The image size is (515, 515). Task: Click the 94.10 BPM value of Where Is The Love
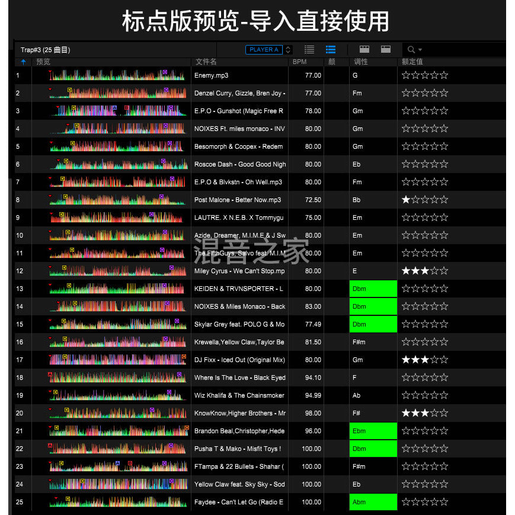point(313,378)
